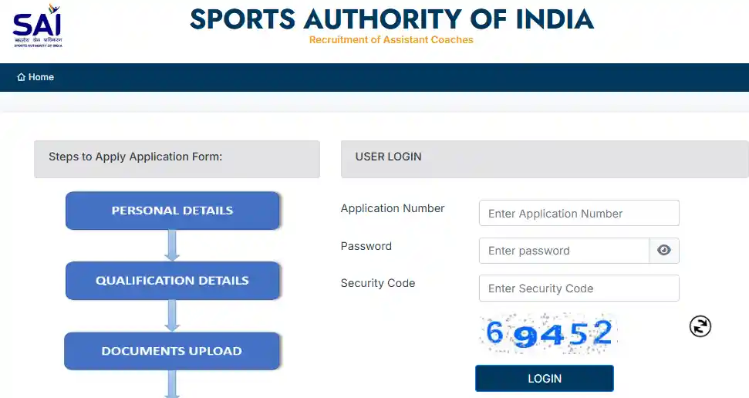749x398 pixels.
Task: Select the Documents Upload step
Action: click(172, 351)
